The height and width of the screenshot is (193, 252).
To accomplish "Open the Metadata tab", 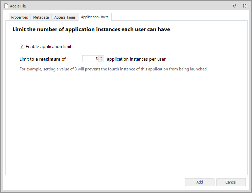I will pos(41,17).
